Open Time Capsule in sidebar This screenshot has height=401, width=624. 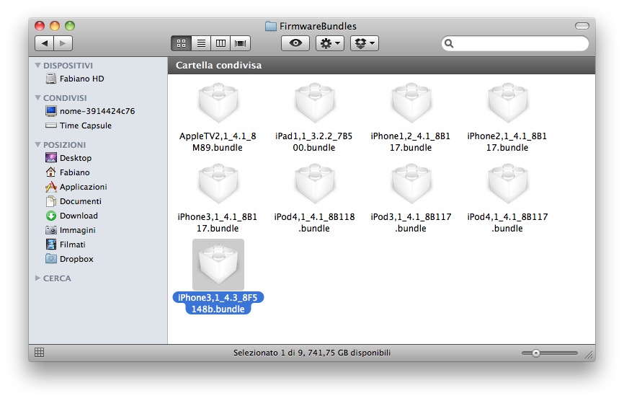click(x=85, y=125)
